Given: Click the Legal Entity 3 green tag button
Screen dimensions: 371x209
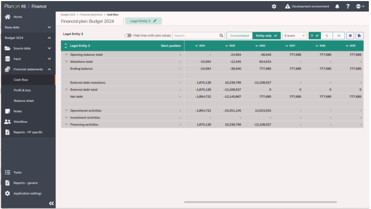Looking at the screenshot, I should [x=143, y=21].
